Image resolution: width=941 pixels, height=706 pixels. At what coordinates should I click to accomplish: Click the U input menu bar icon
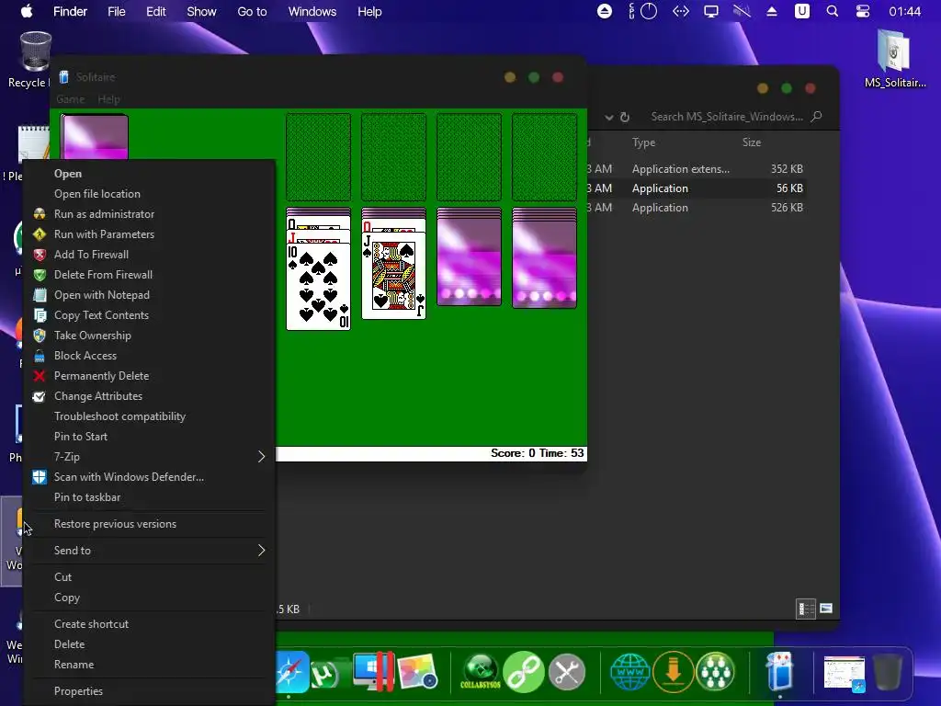pyautogui.click(x=801, y=11)
